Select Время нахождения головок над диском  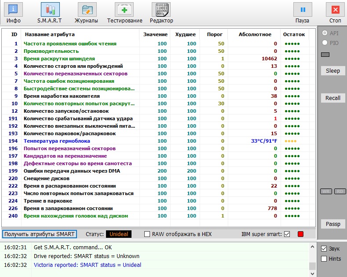[158, 216]
